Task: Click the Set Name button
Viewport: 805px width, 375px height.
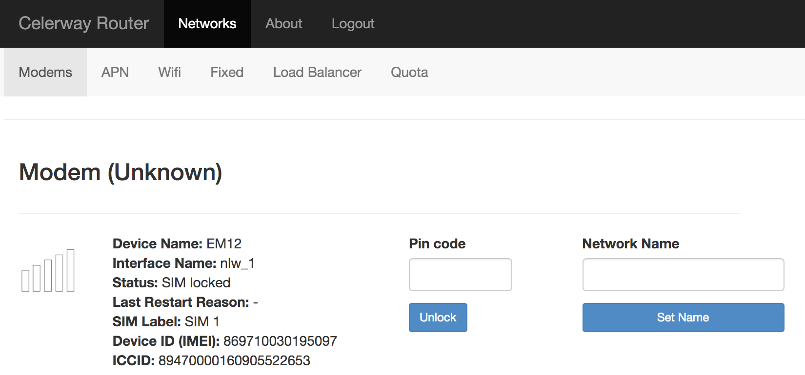Action: (683, 318)
